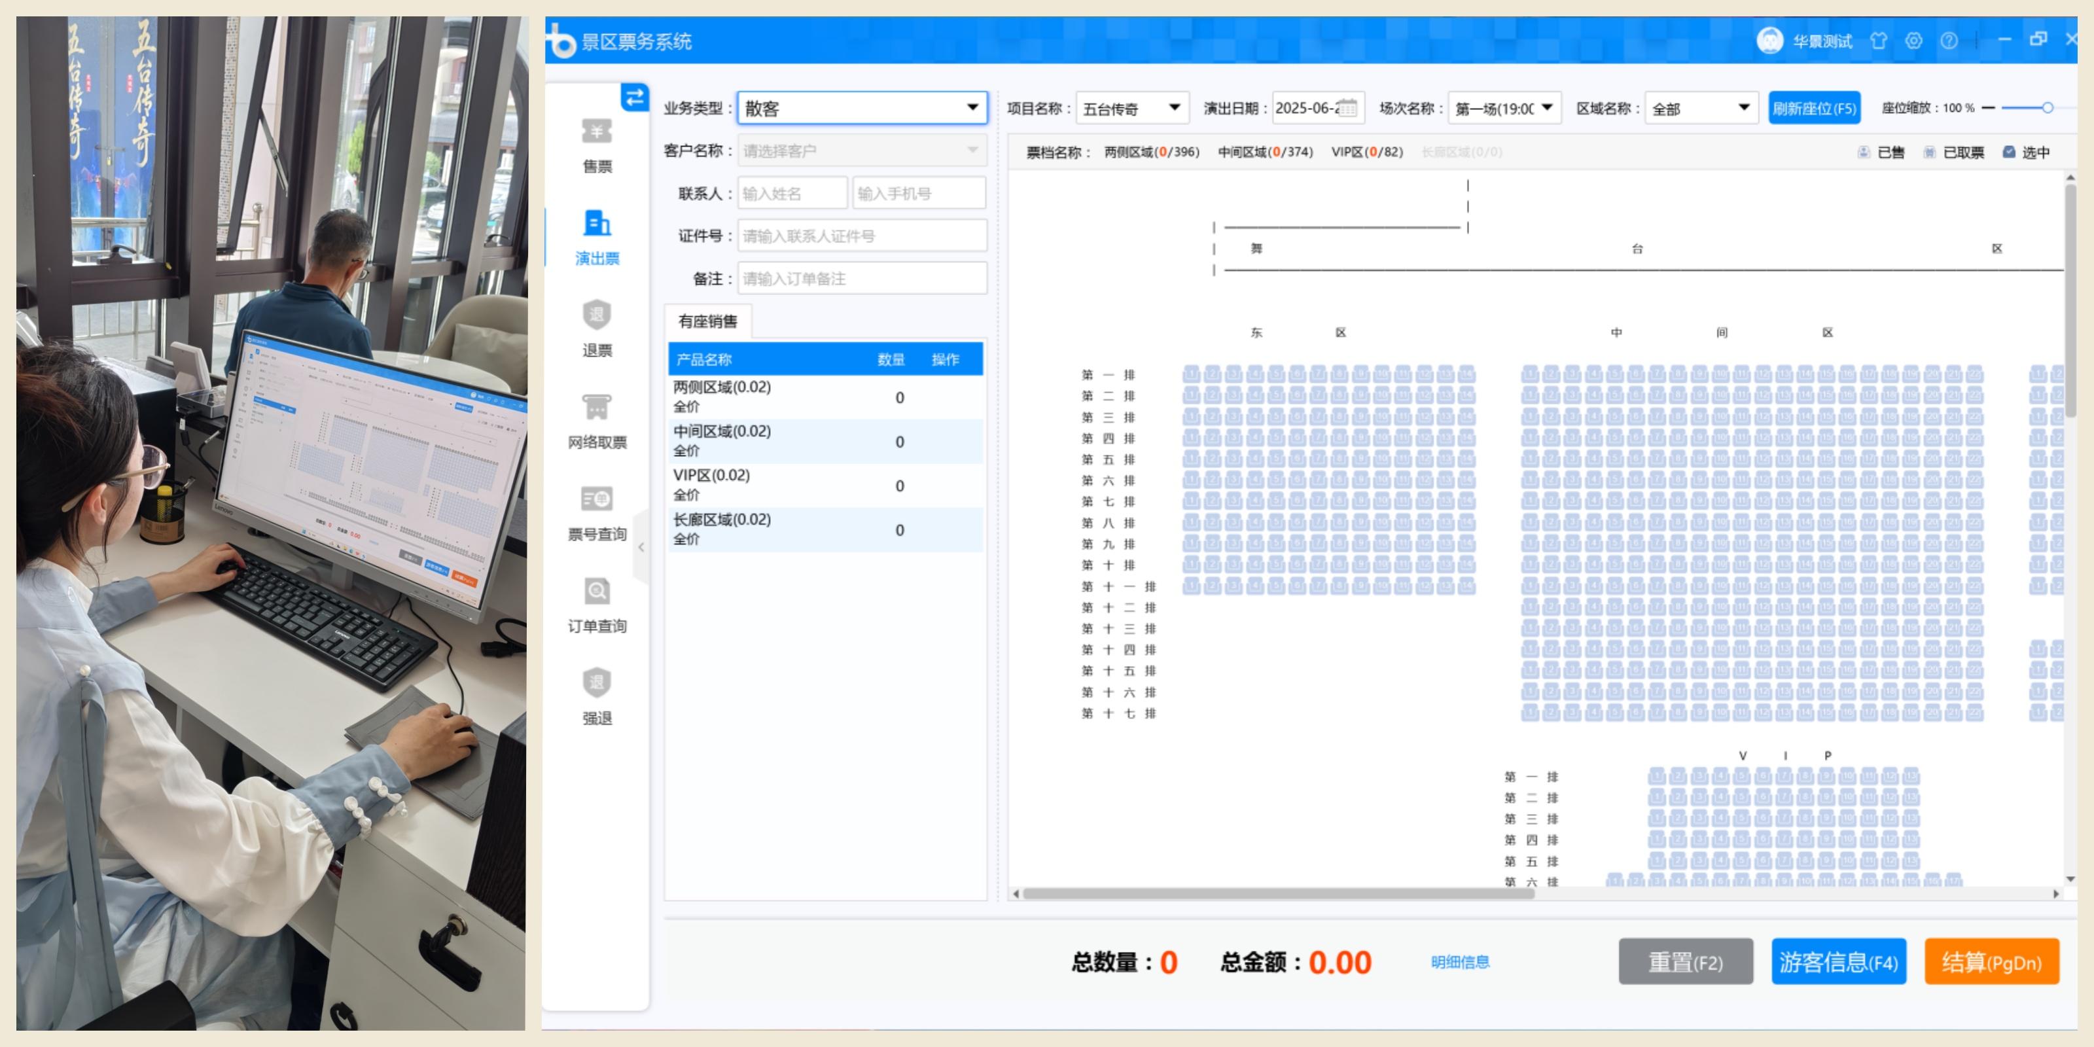The image size is (2094, 1047).
Task: Click the 刷新座位(F5) refresh button
Action: pyautogui.click(x=1815, y=108)
